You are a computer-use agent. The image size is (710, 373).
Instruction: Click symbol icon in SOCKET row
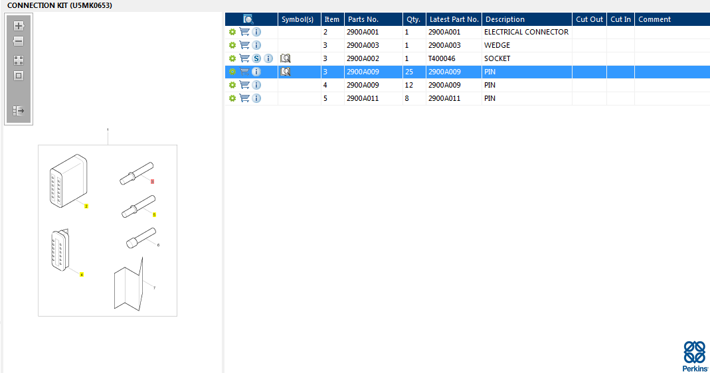286,58
